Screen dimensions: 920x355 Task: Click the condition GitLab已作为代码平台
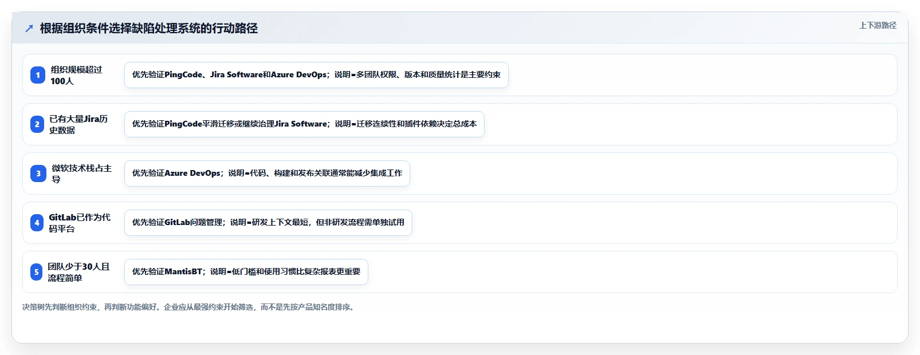(80, 223)
